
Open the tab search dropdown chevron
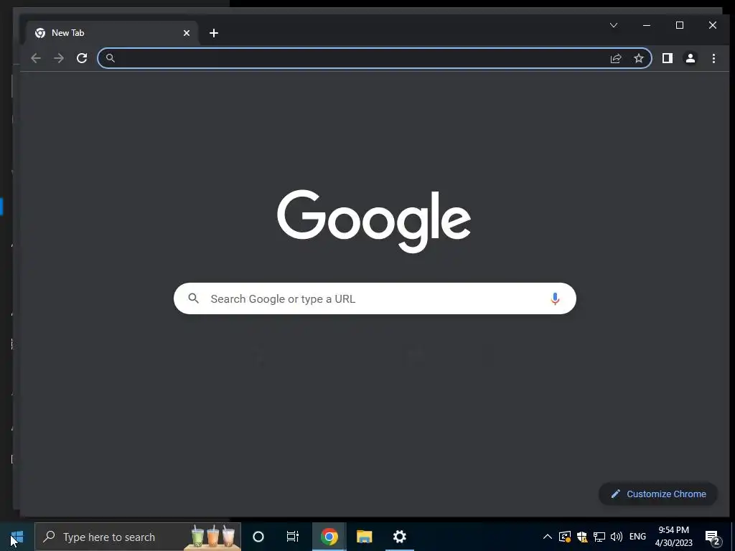pos(614,25)
